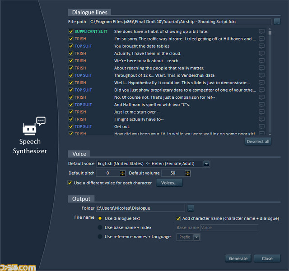Click SUPPLICANT SUIT character name

[91, 31]
